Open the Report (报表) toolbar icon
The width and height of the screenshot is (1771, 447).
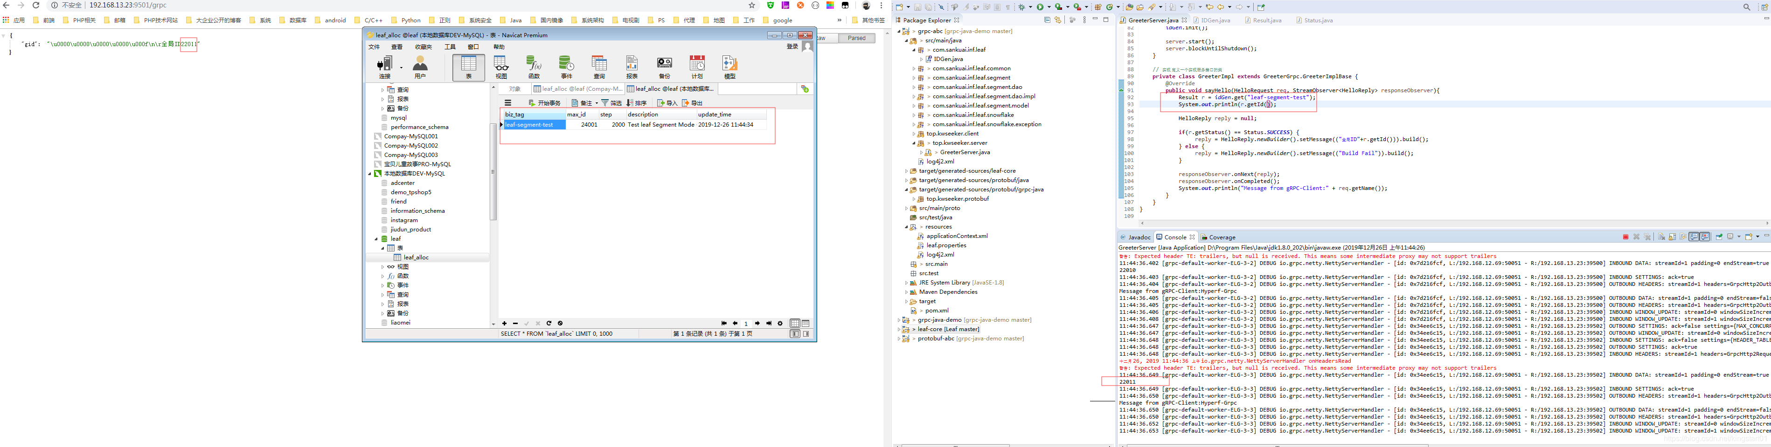[x=632, y=68]
